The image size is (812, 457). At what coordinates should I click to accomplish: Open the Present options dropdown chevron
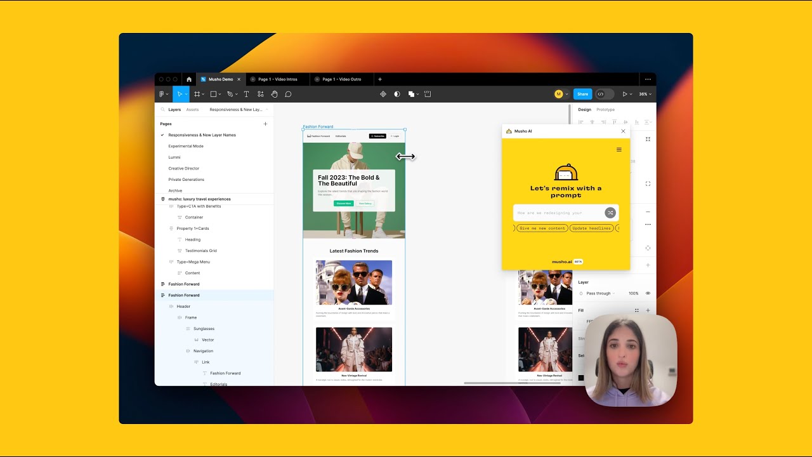(631, 95)
